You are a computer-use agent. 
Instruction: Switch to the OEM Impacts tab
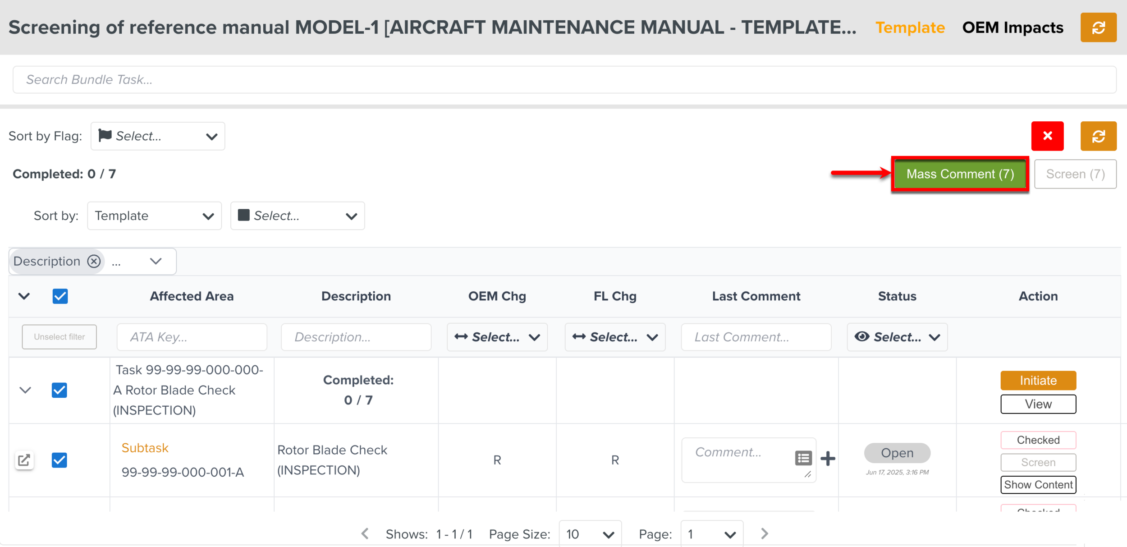(1012, 28)
